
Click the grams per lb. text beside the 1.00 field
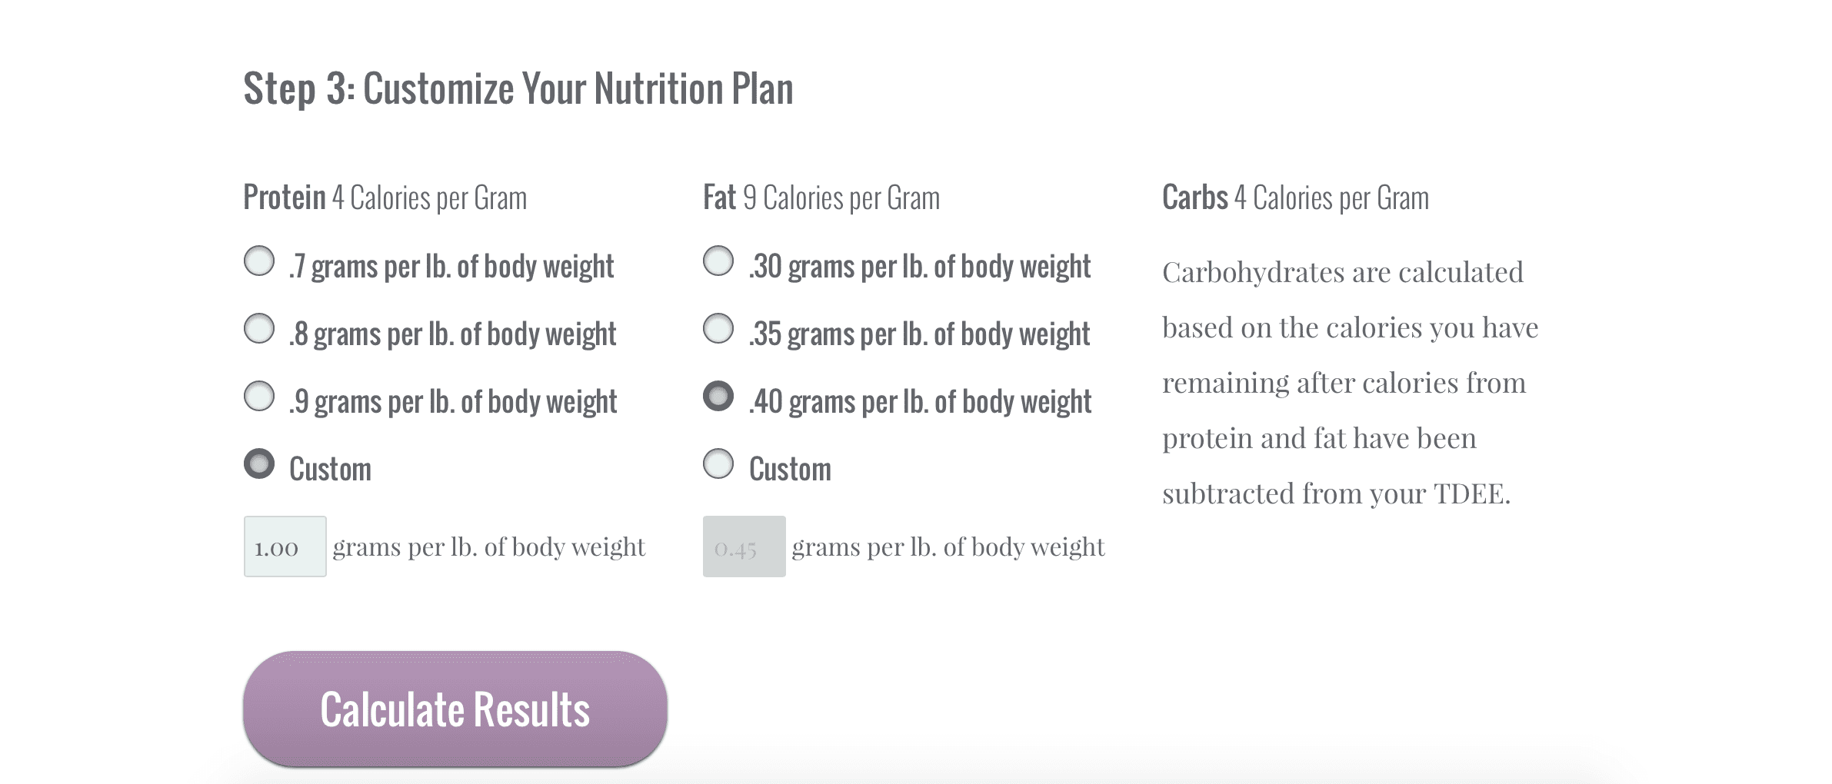pos(489,546)
